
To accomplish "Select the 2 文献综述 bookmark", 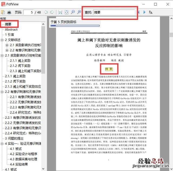I will click(13, 40).
